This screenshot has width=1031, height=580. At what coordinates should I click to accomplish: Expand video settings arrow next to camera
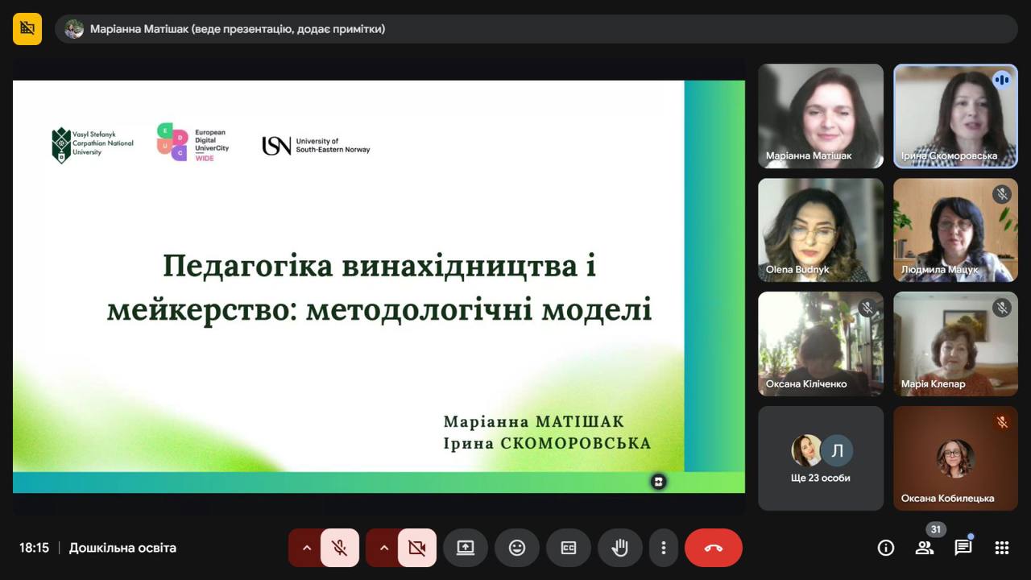(383, 548)
